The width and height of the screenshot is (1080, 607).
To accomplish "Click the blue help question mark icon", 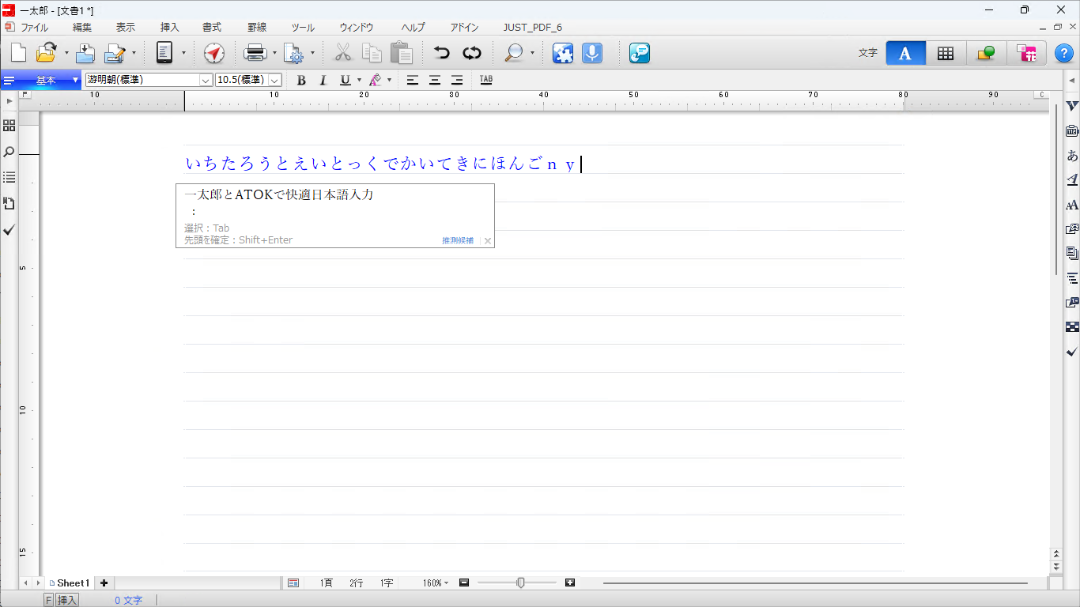I will pyautogui.click(x=1063, y=53).
